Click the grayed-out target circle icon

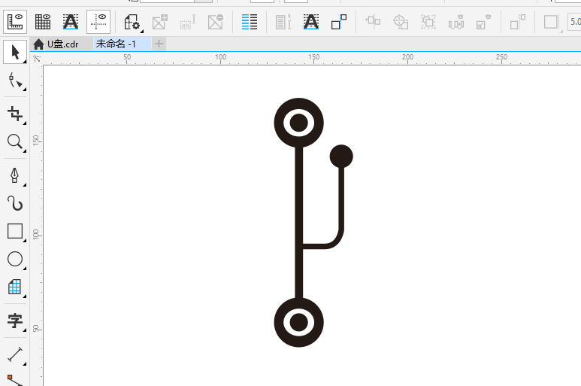click(x=401, y=22)
